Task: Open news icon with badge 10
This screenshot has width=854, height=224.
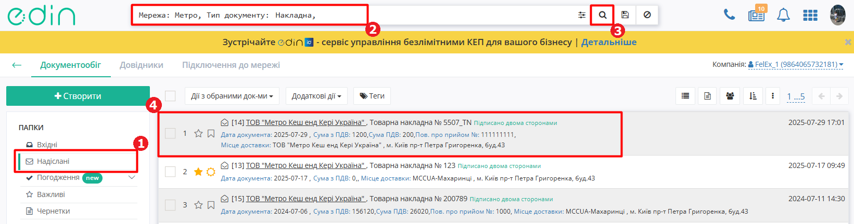Action: pos(757,15)
